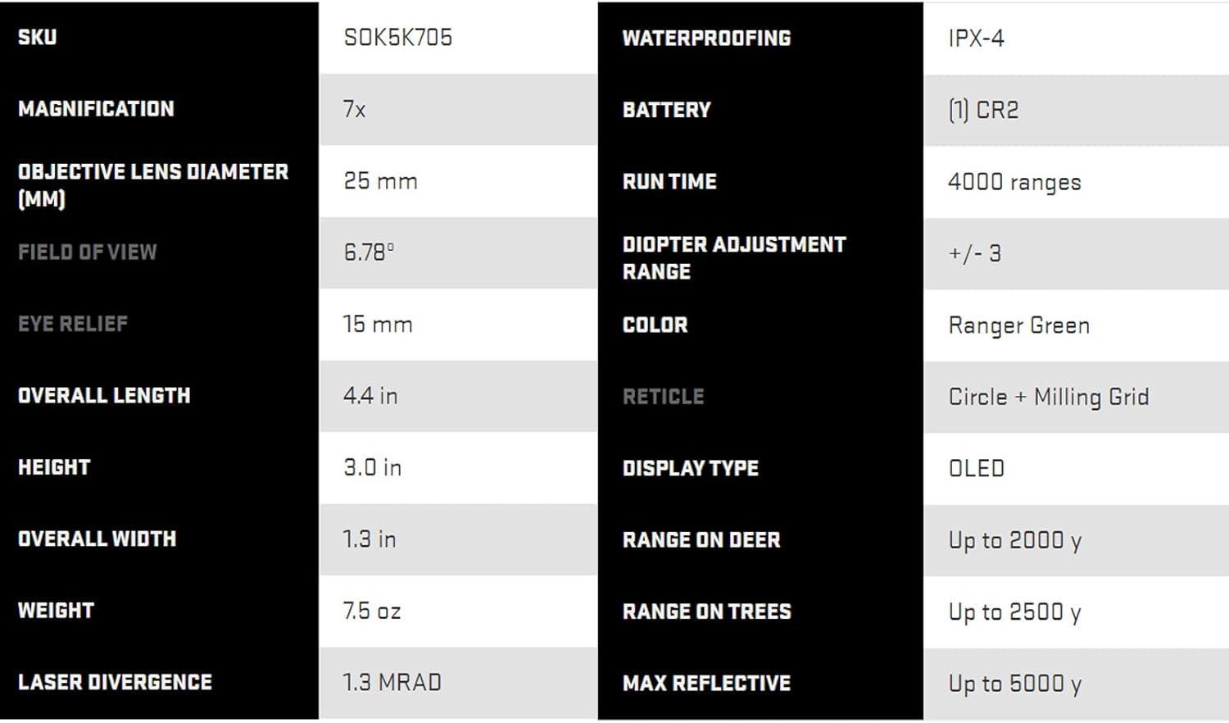Select the 1.3 MRAD value
The image size is (1229, 723).
[392, 682]
